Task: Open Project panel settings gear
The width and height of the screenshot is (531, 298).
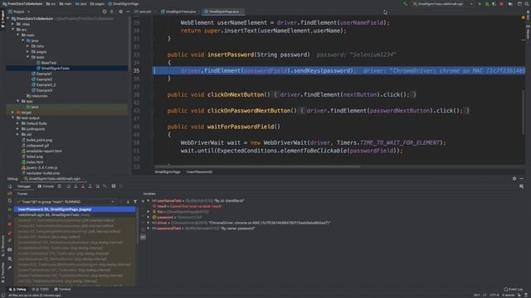Action: tap(120, 12)
